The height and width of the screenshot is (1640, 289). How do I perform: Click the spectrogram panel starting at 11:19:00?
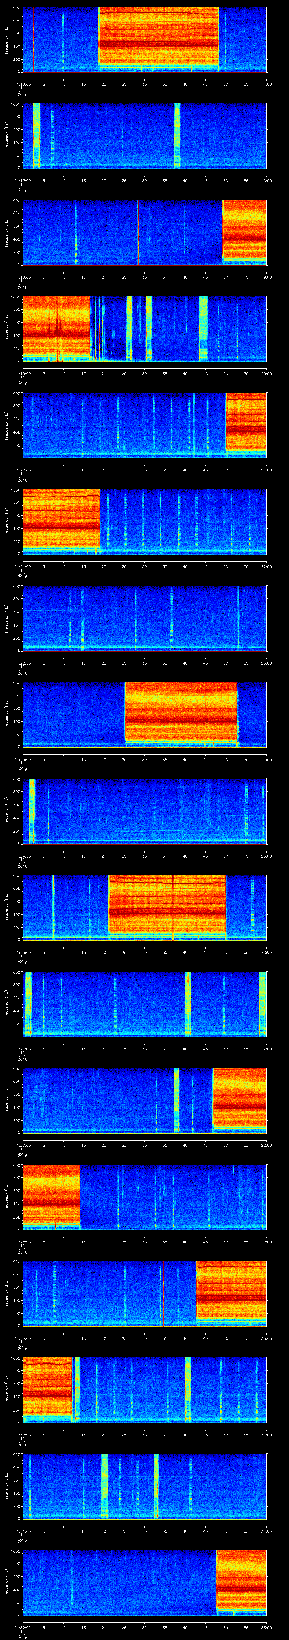[x=144, y=328]
